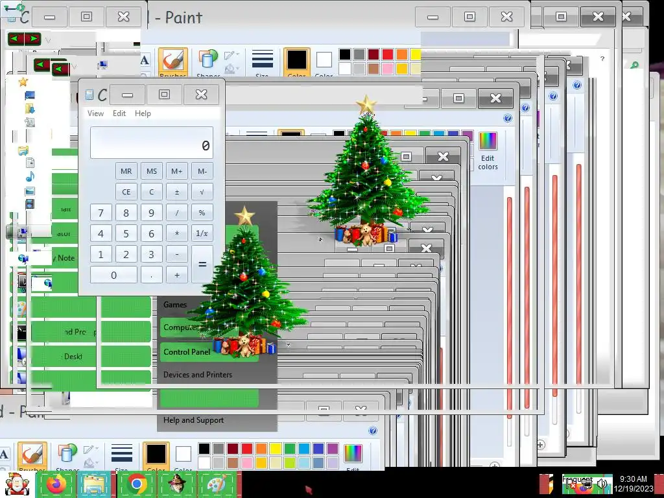Viewport: 664px width, 498px height.
Task: Click Calculator divide button
Action: [177, 213]
